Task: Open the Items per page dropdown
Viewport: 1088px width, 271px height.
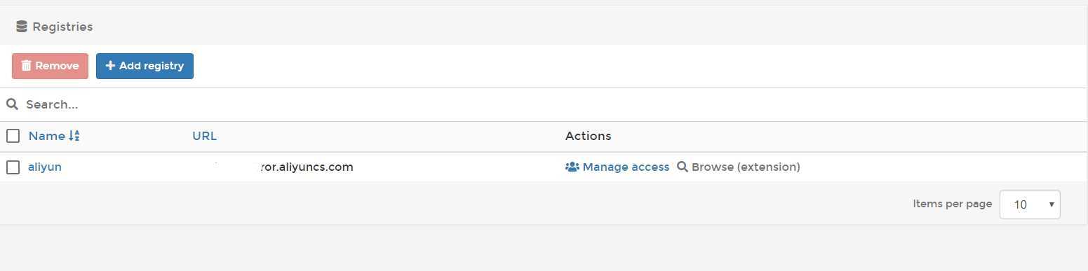Action: point(1029,204)
